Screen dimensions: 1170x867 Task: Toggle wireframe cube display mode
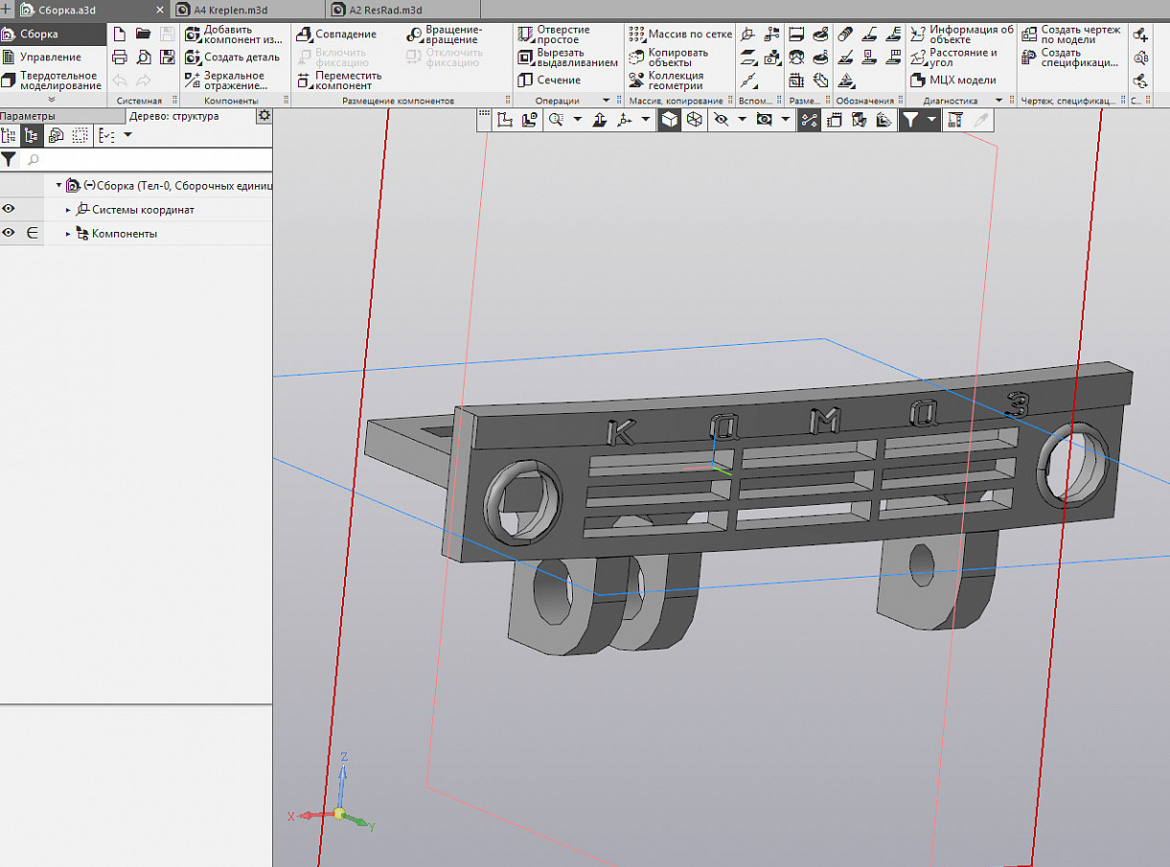(694, 120)
